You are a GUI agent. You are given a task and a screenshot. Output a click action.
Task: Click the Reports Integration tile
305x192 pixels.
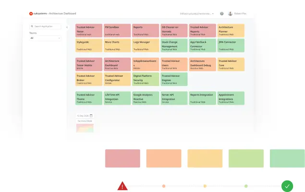click(202, 98)
